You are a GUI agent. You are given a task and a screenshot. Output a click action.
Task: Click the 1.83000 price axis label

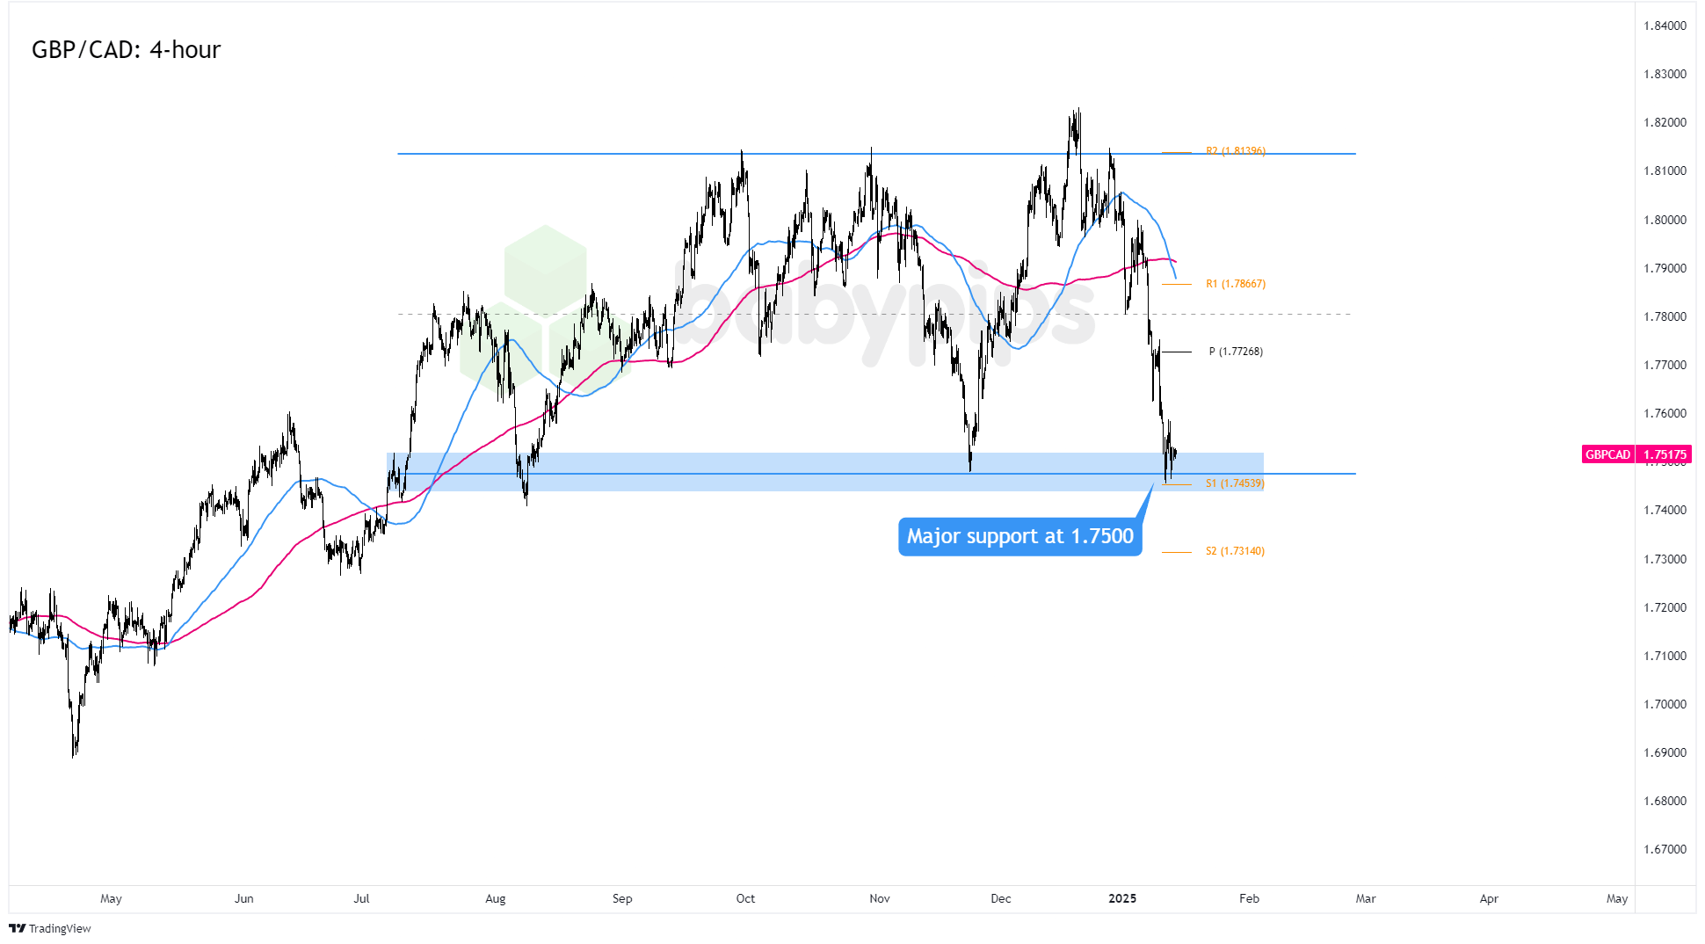pyautogui.click(x=1665, y=74)
